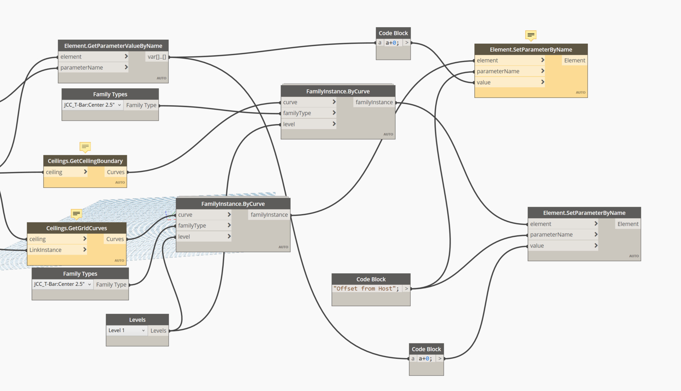Select the Levels node by its title bar

[137, 320]
